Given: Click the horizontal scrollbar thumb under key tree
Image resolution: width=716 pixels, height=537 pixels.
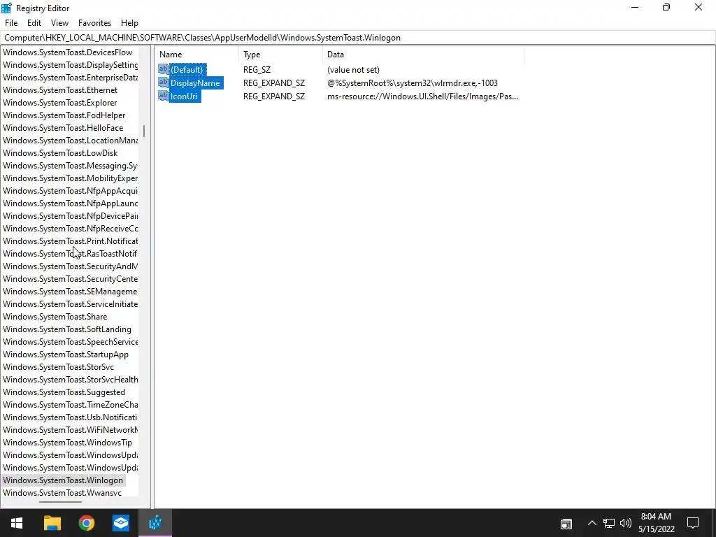Looking at the screenshot, I should coord(60,502).
